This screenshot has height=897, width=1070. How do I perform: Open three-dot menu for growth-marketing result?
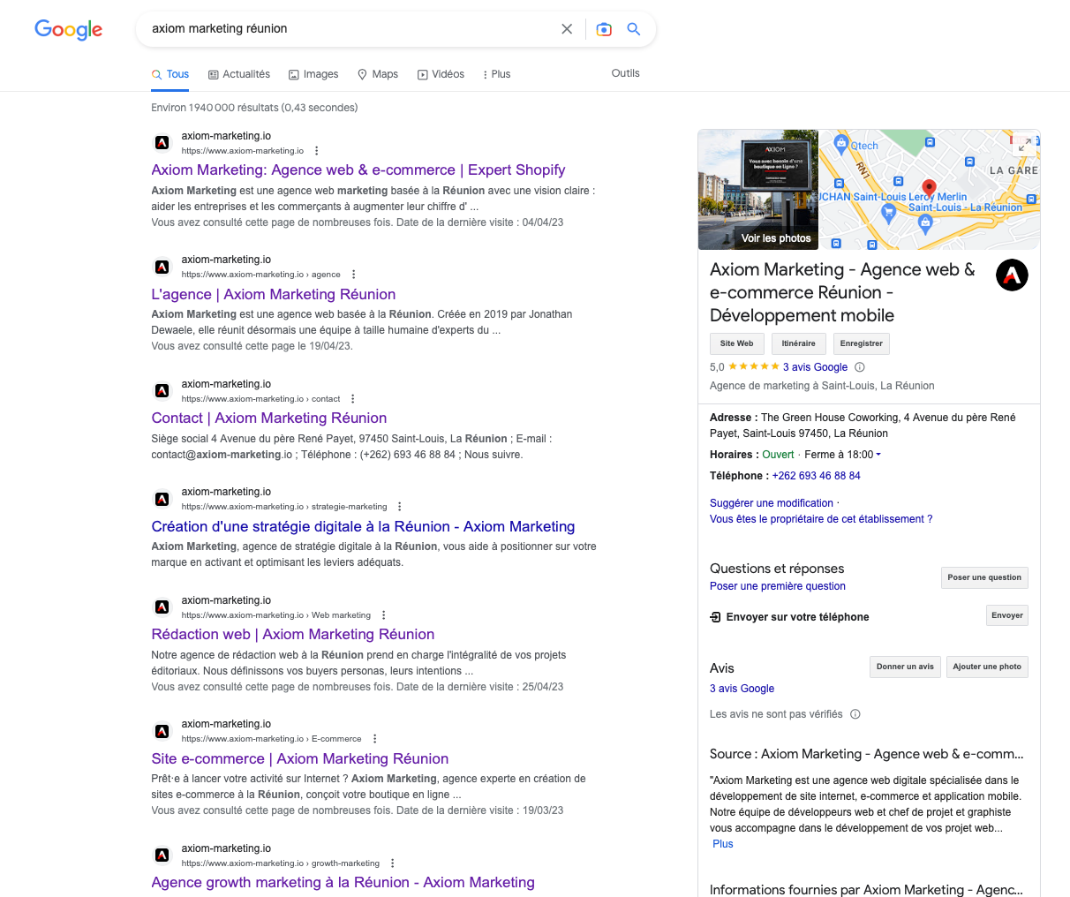pyautogui.click(x=393, y=863)
